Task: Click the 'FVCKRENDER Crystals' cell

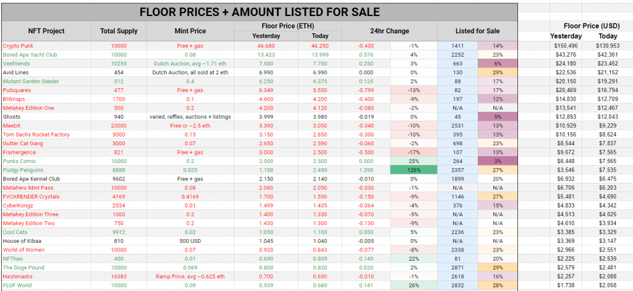Action: [x=46, y=197]
